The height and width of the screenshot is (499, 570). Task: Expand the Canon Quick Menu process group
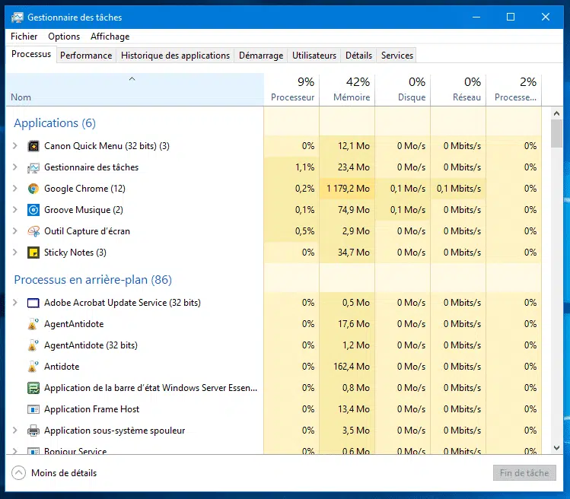pyautogui.click(x=15, y=146)
